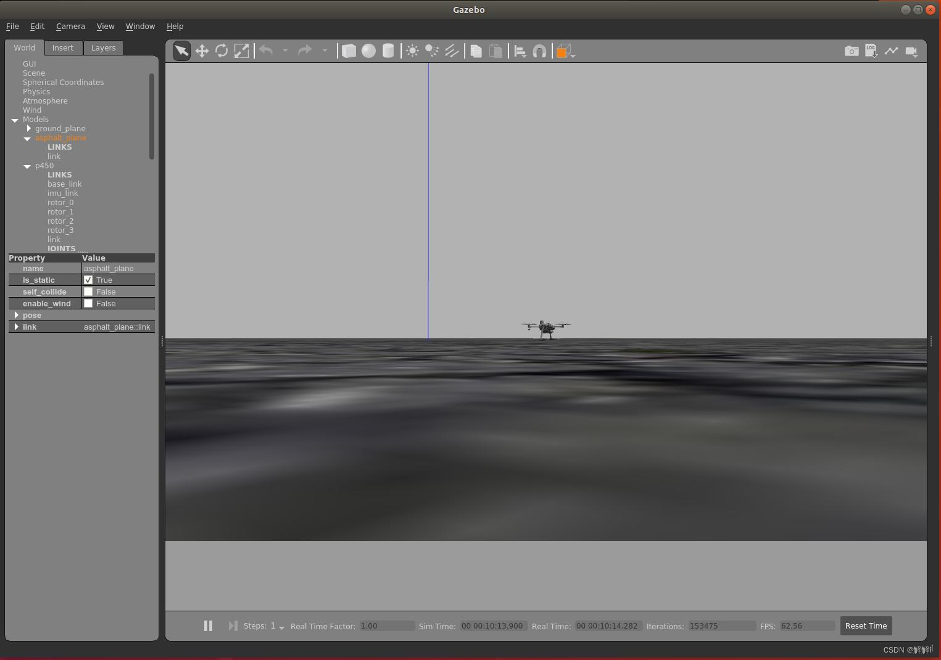
Task: Step the simulation forward once
Action: [x=233, y=625]
